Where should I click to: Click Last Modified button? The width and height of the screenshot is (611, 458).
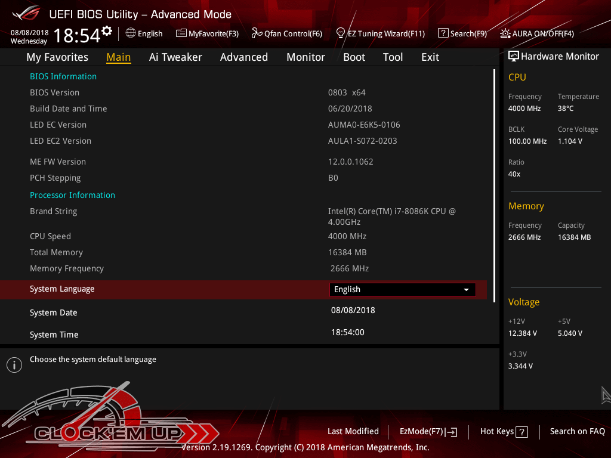pyautogui.click(x=353, y=432)
